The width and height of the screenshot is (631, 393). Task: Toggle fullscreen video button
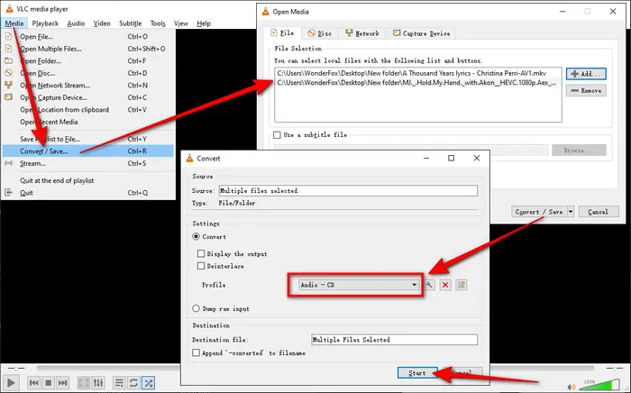[84, 382]
